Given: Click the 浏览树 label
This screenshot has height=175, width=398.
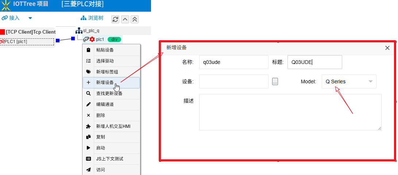Looking at the screenshot, I should 96,18.
